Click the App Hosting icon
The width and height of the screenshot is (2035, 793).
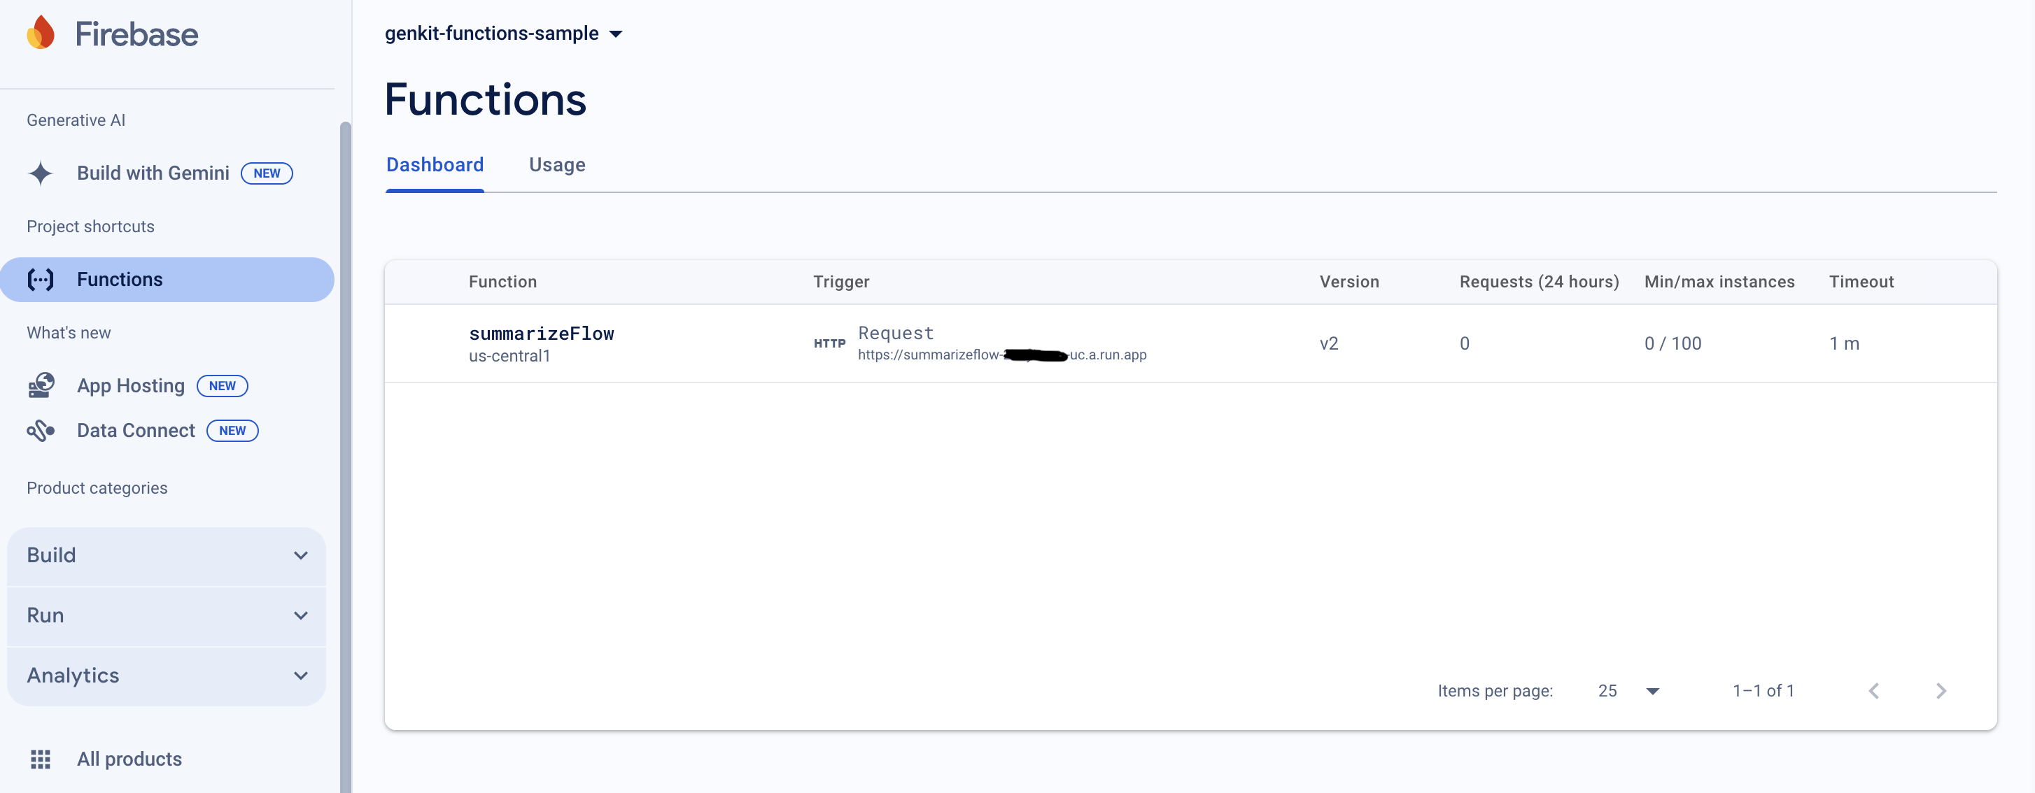click(41, 385)
